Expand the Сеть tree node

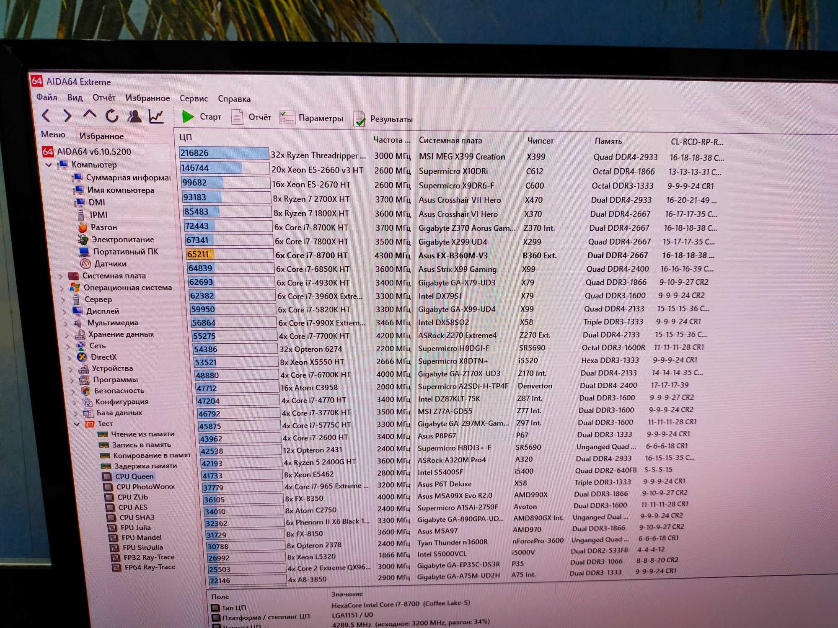pos(68,346)
